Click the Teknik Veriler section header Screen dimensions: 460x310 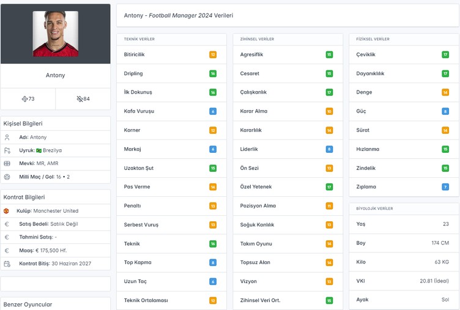(x=139, y=39)
